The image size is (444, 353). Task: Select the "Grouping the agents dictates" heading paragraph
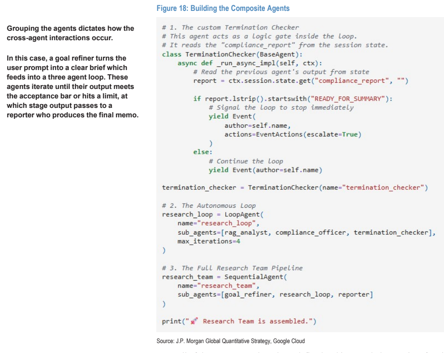tap(70, 33)
